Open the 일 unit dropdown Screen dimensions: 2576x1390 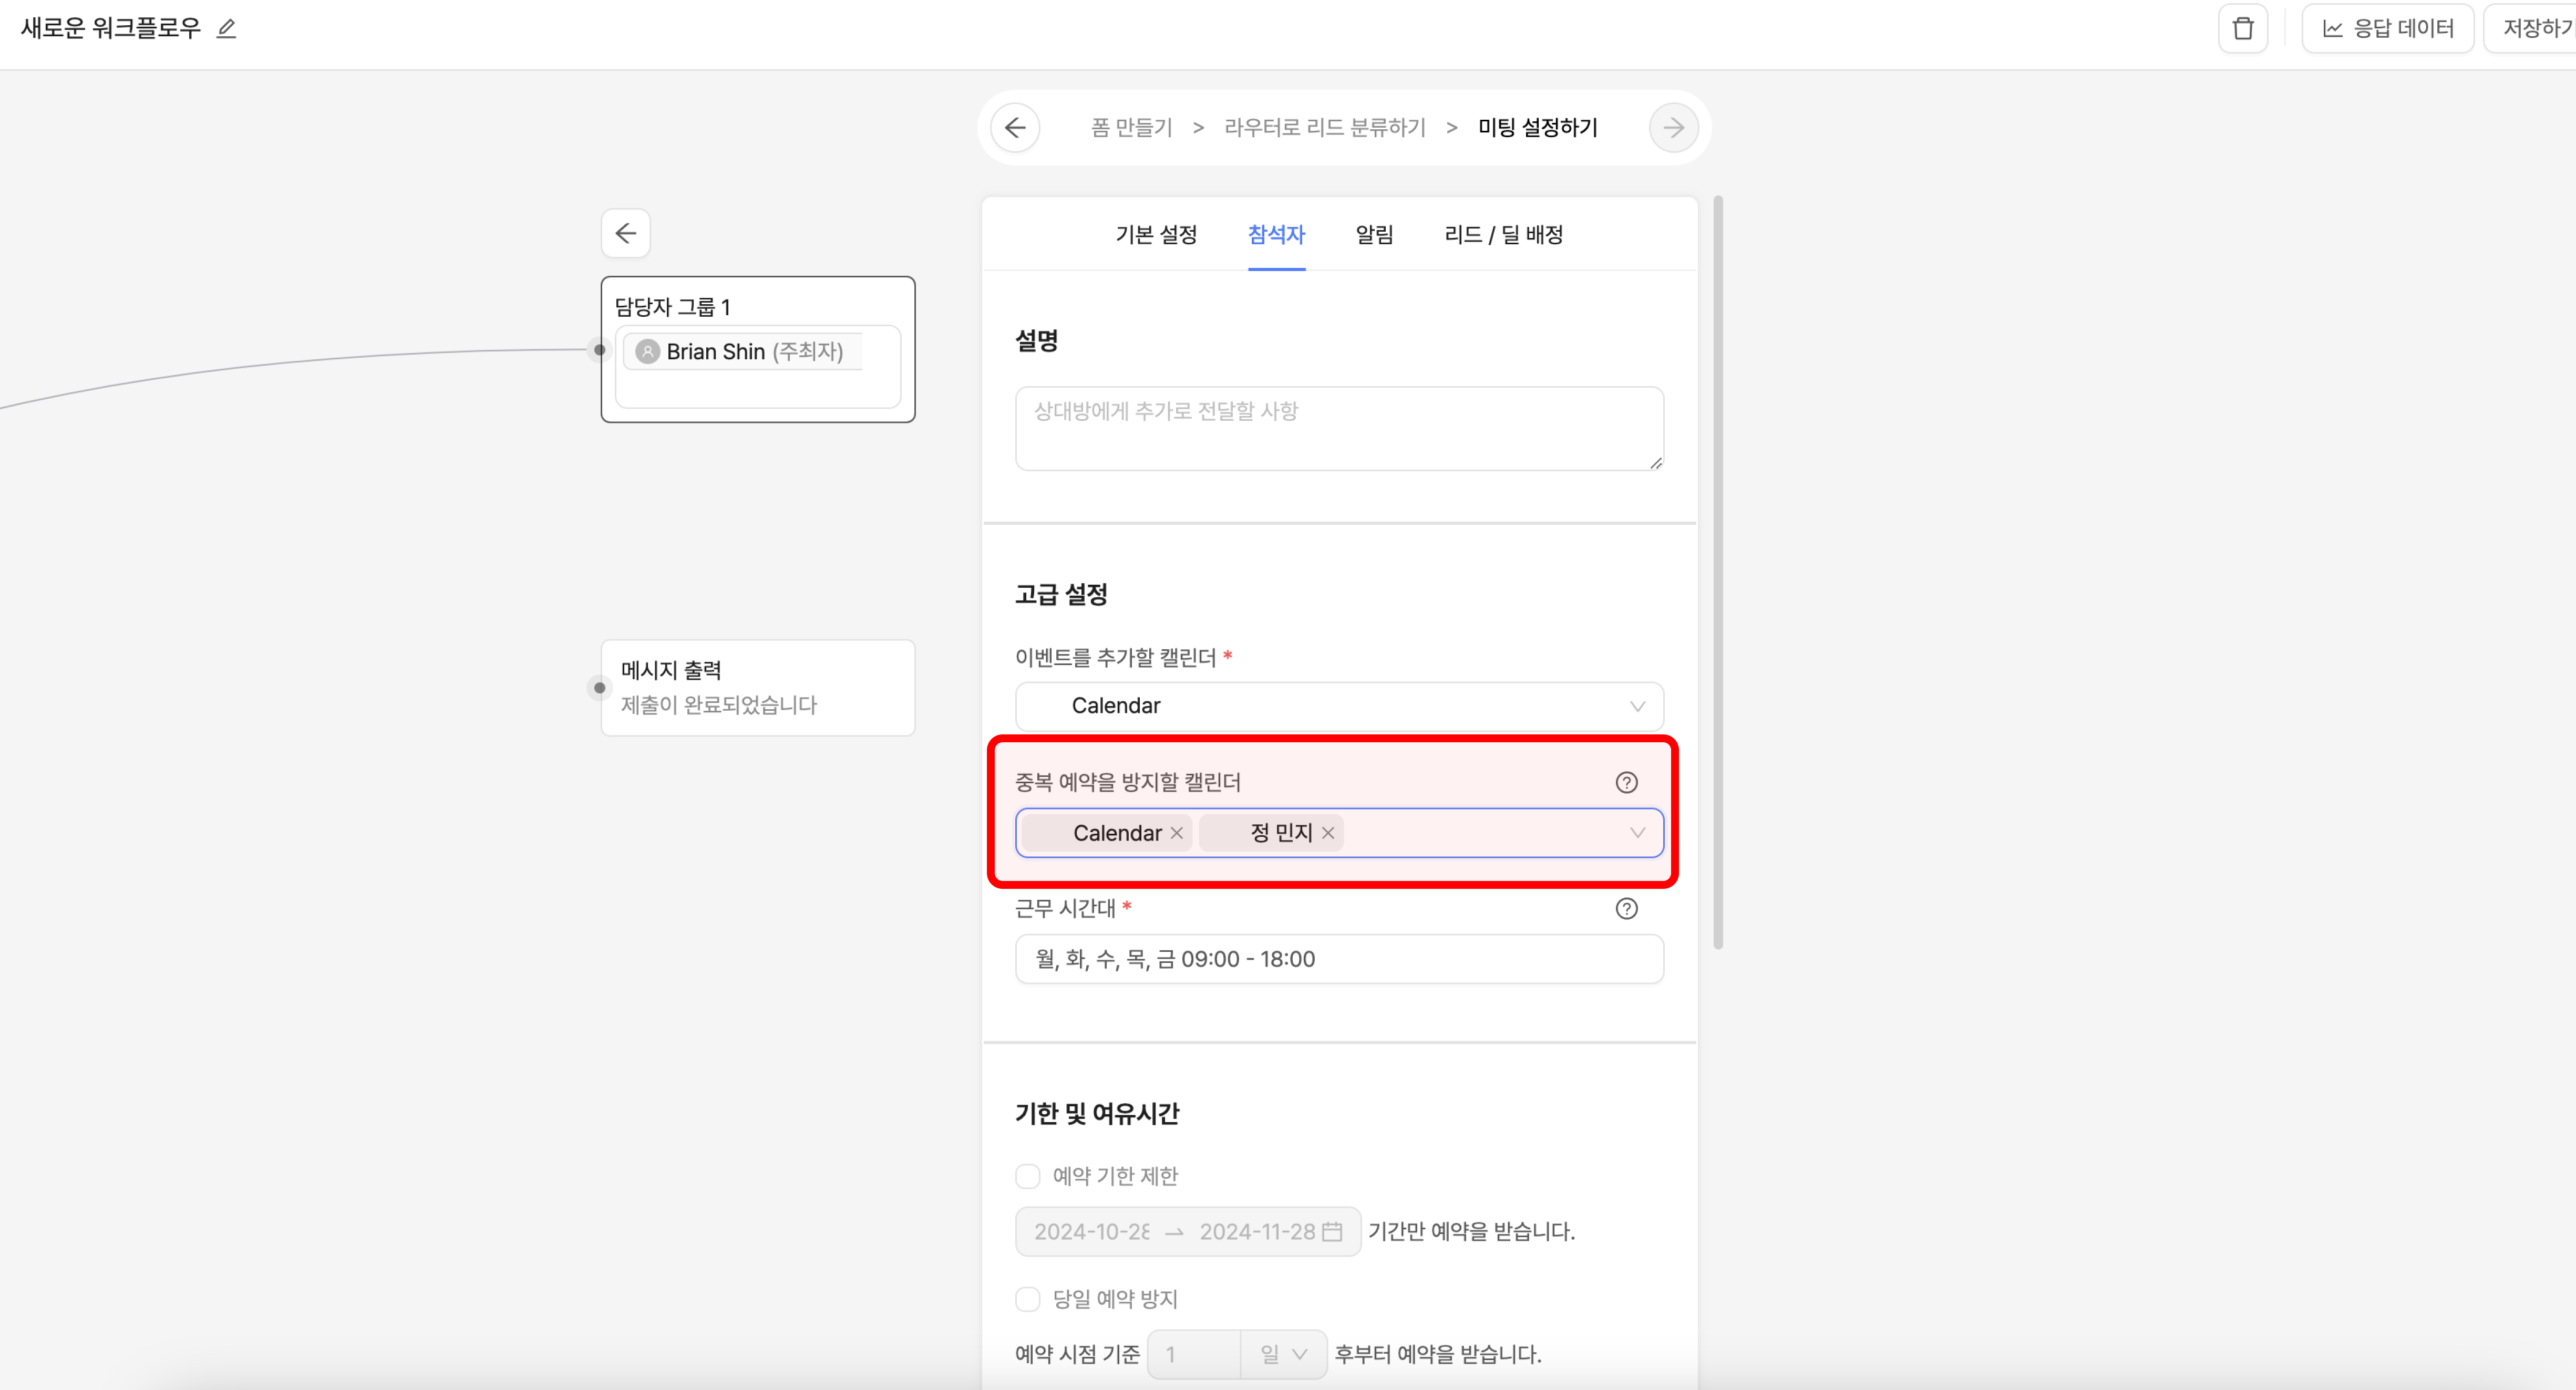tap(1284, 1354)
